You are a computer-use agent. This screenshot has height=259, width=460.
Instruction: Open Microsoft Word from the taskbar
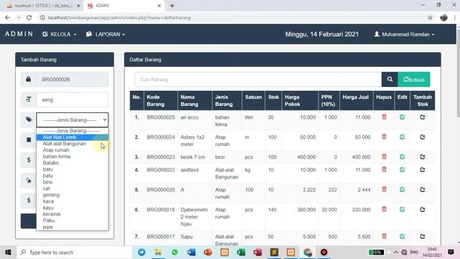191,253
